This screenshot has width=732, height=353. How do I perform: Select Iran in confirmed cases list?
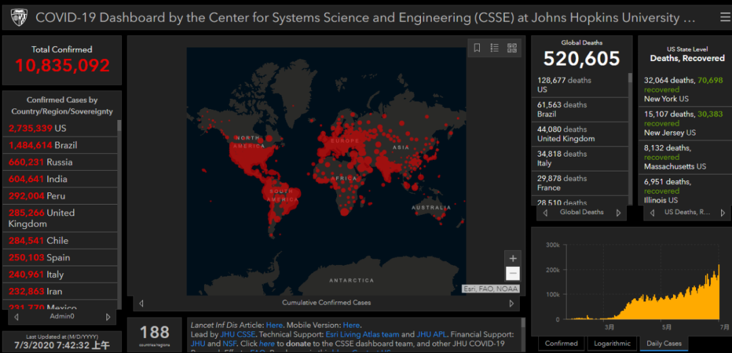click(x=60, y=291)
